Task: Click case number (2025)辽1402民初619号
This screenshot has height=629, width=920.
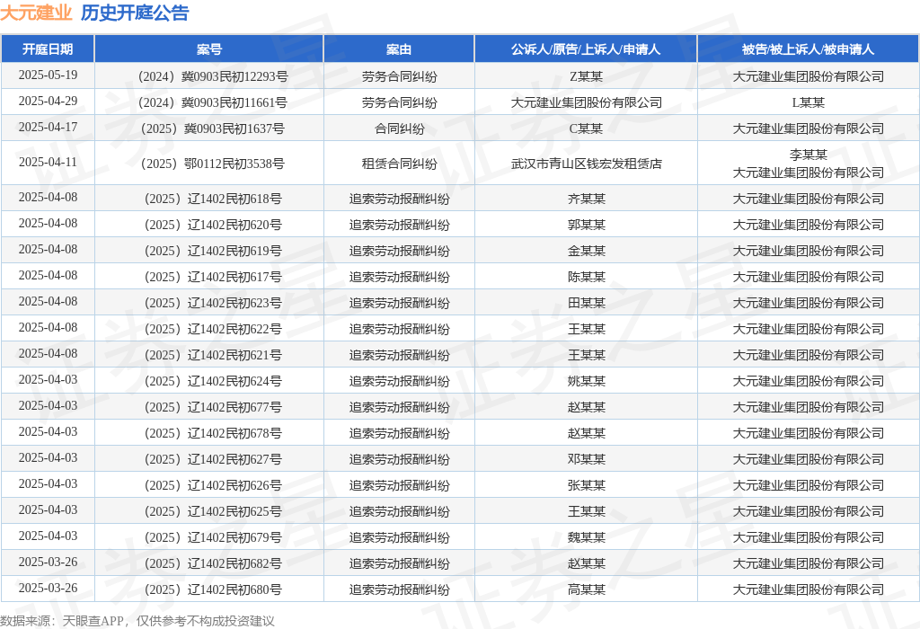Action: click(x=213, y=251)
